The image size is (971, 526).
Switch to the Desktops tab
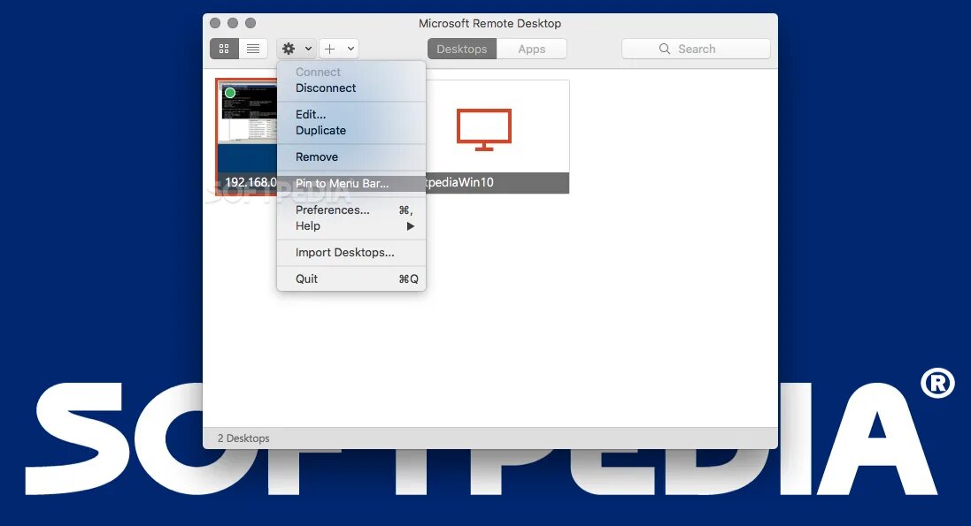(x=462, y=49)
